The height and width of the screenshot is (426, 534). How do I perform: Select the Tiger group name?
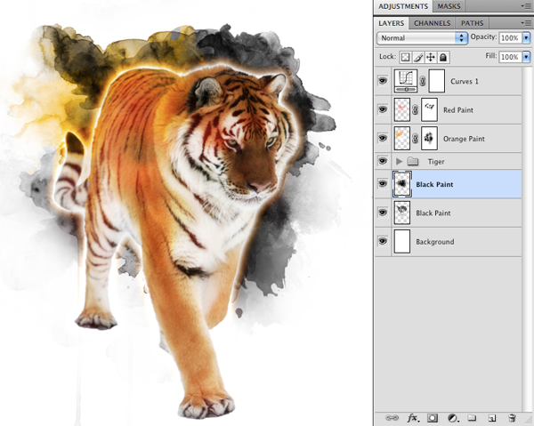pos(436,162)
